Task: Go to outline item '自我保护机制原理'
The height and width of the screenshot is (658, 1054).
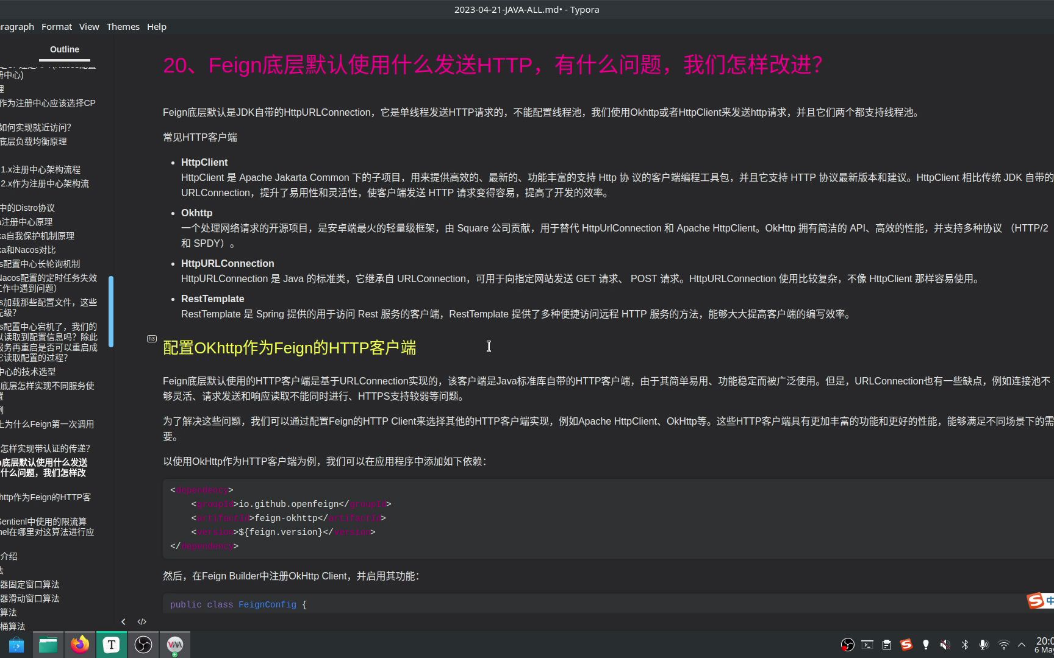Action: (x=37, y=236)
